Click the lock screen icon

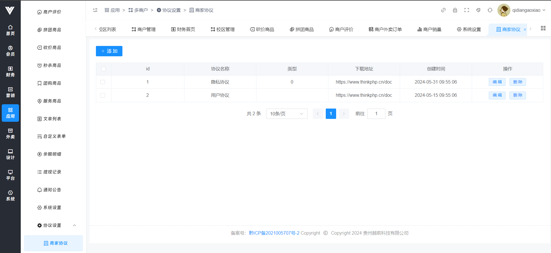click(x=455, y=10)
